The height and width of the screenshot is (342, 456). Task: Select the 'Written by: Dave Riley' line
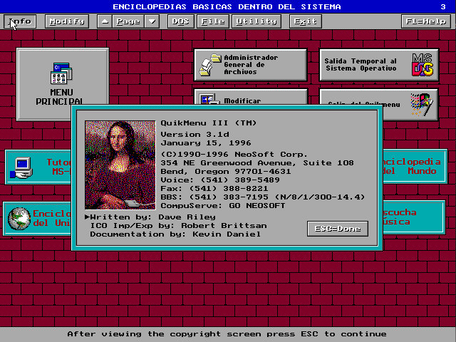(x=150, y=217)
